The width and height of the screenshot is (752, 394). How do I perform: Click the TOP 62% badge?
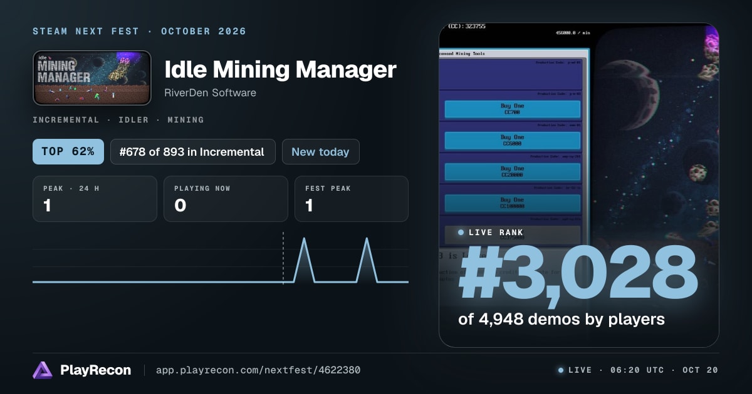point(68,151)
